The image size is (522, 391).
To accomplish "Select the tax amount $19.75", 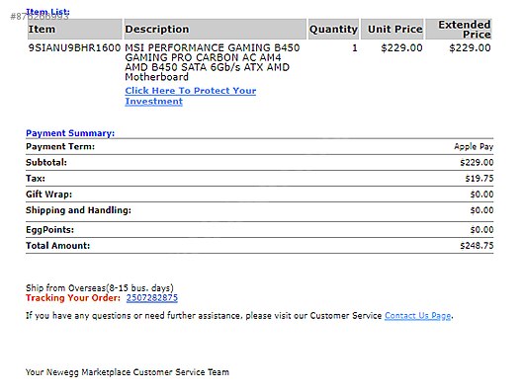I will [479, 178].
